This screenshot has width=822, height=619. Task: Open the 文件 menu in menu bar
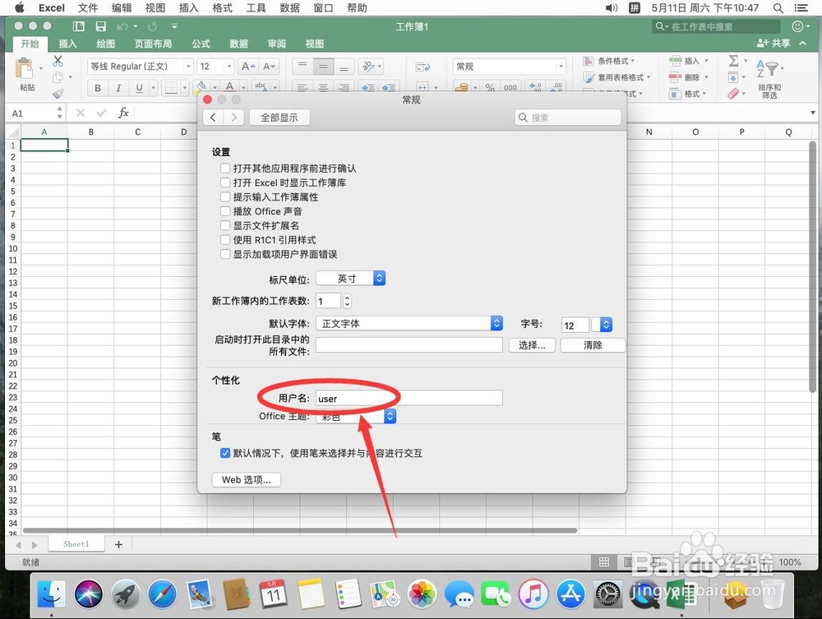(88, 8)
